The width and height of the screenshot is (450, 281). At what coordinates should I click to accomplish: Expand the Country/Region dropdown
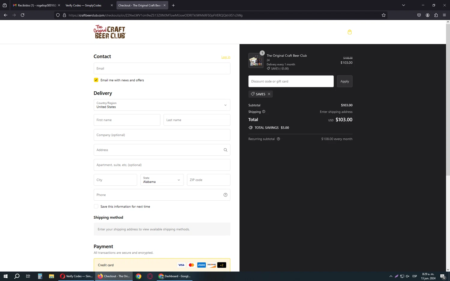coord(162,105)
